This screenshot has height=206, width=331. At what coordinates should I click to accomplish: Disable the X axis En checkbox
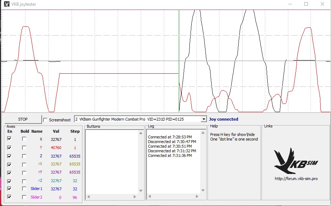(10, 139)
